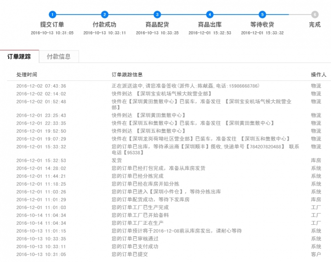Screen dimensions: 331x262
Task: Click timestamp 2016-10-13 10:33:11 under 付款成功
Action: click(104, 33)
